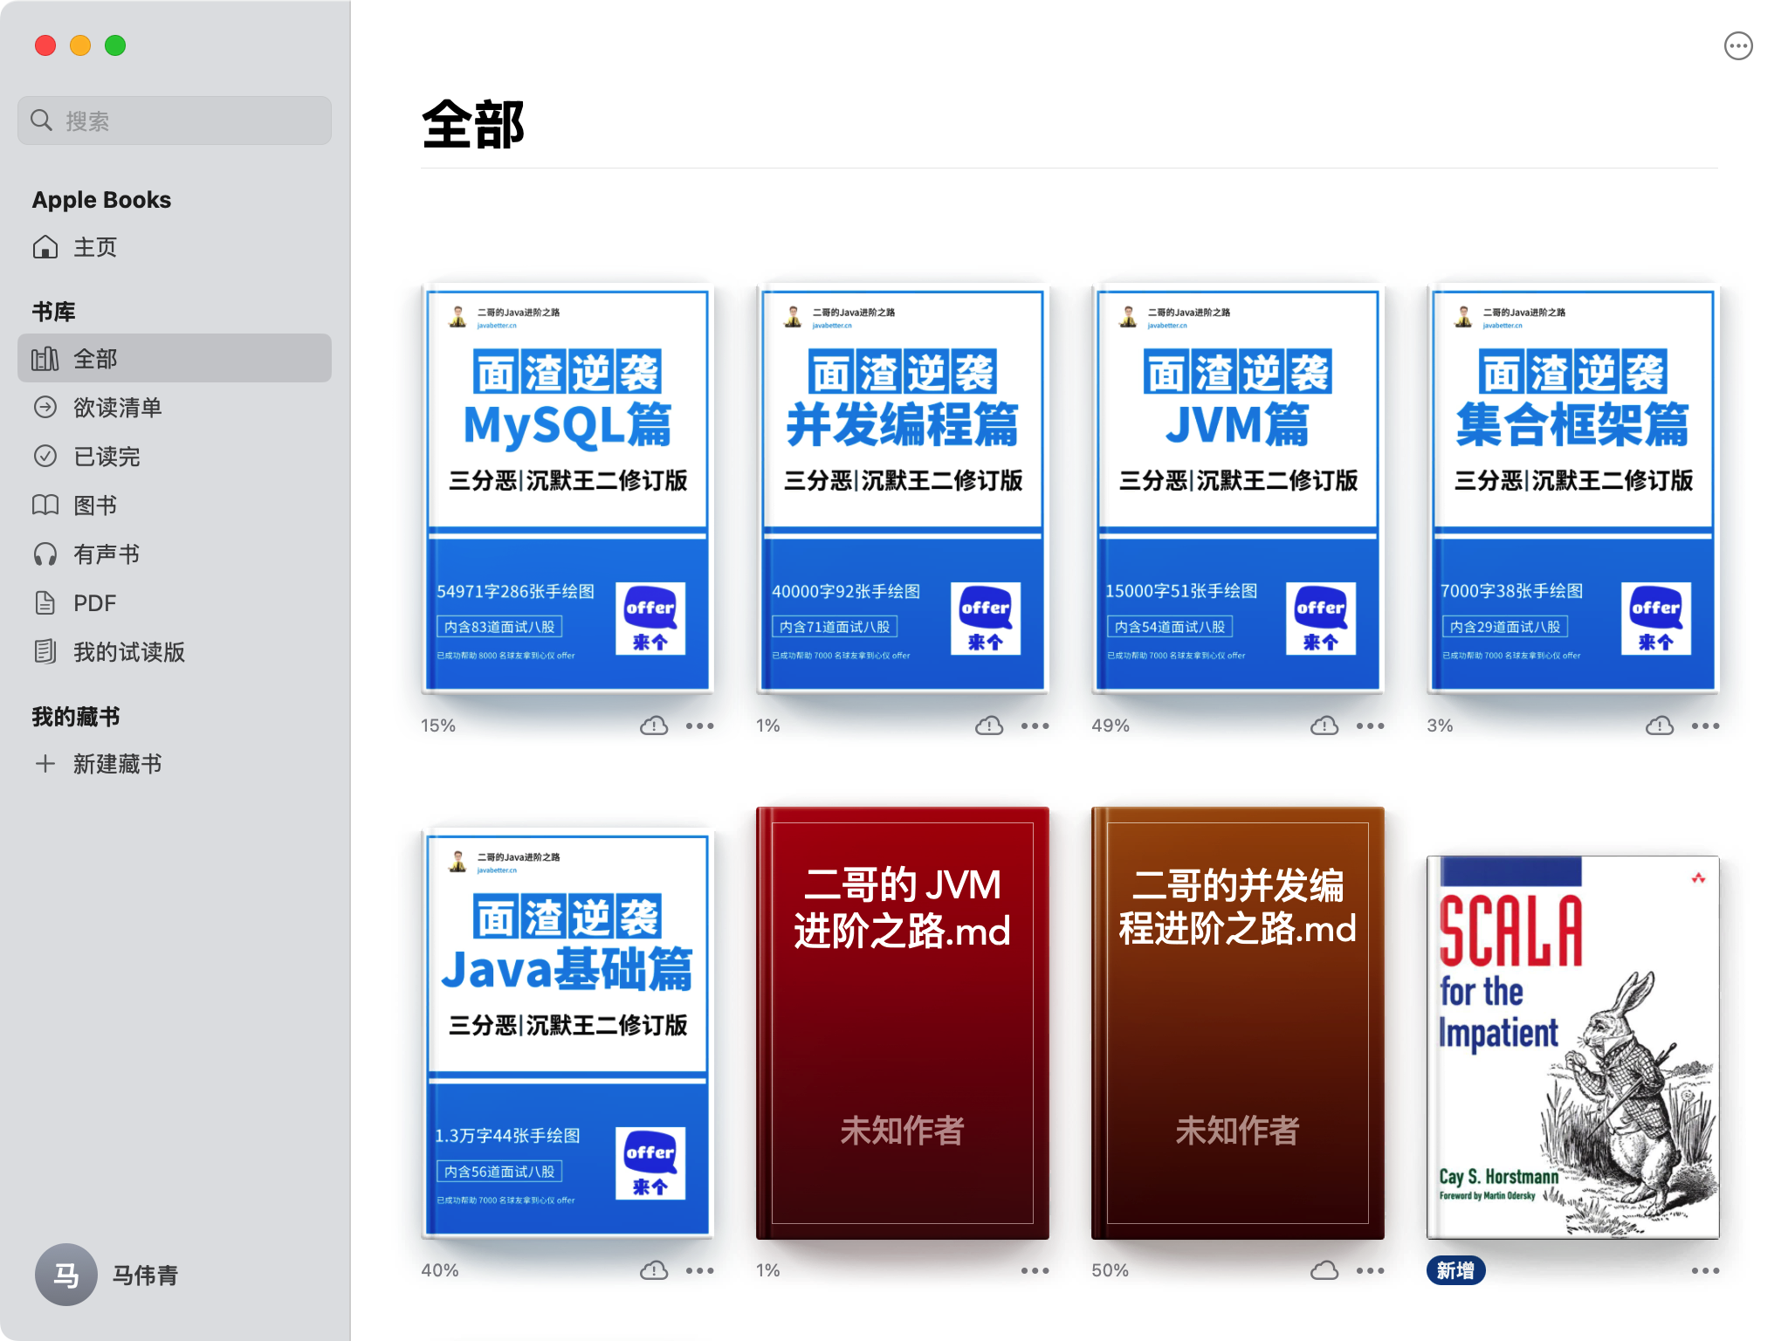Image resolution: width=1788 pixels, height=1341 pixels.
Task: Open more options for Java基础篇 book
Action: 701,1270
